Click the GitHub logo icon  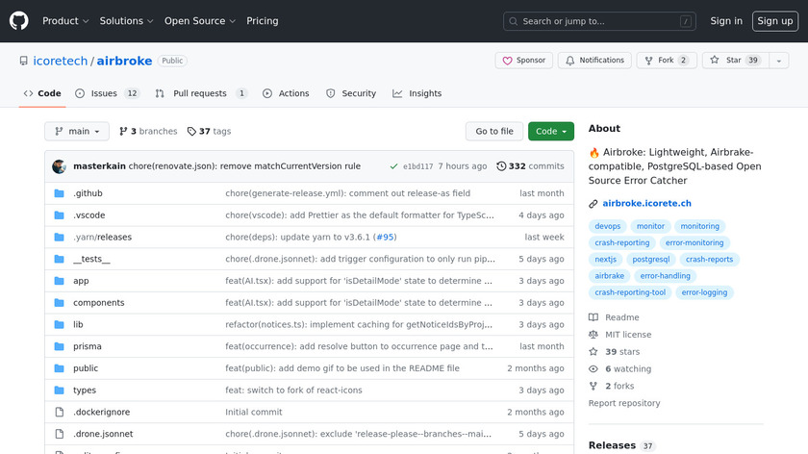pos(19,21)
